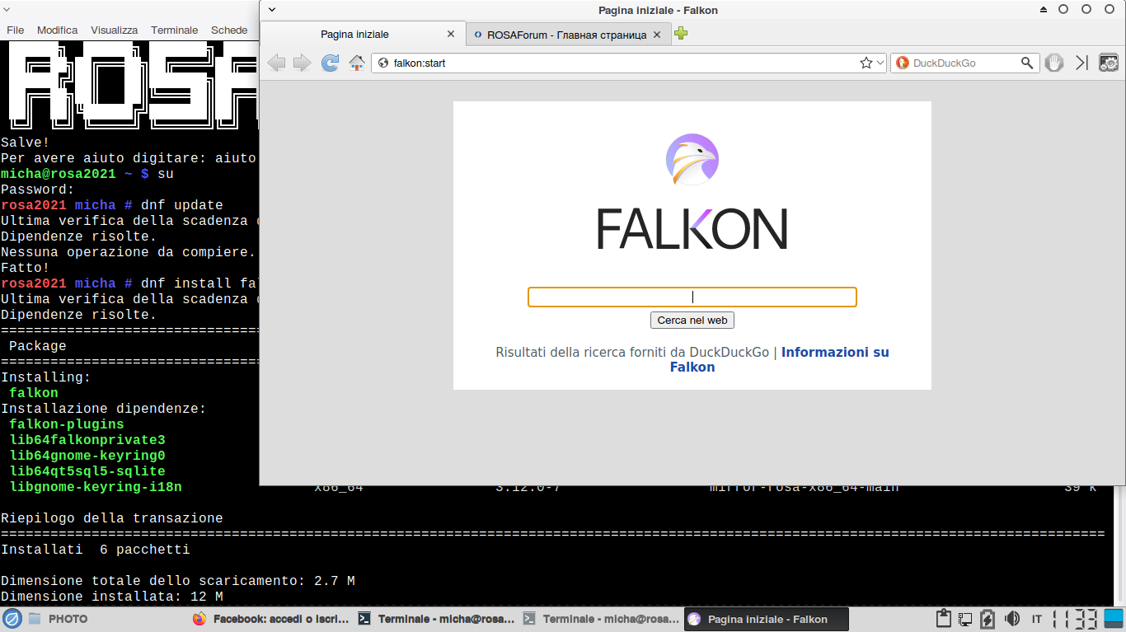Open the terminal Schede menu
The height and width of the screenshot is (632, 1126).
coord(229,30)
